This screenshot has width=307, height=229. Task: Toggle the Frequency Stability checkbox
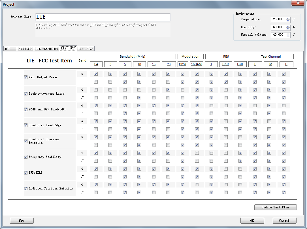pyautogui.click(x=26, y=157)
